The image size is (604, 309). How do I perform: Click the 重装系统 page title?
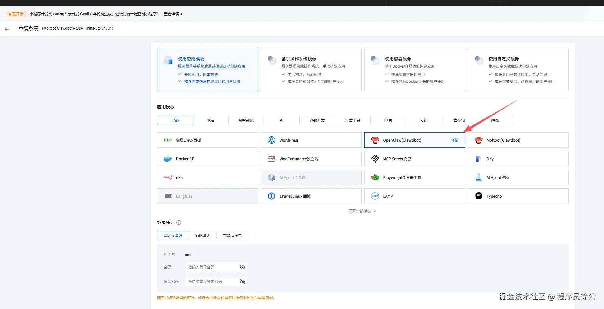[28, 28]
